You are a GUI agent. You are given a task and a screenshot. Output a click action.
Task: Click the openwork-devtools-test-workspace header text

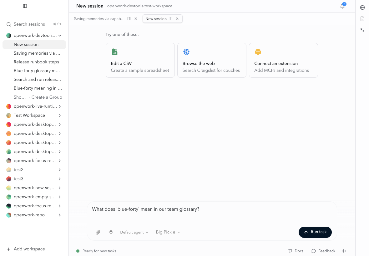(x=139, y=6)
